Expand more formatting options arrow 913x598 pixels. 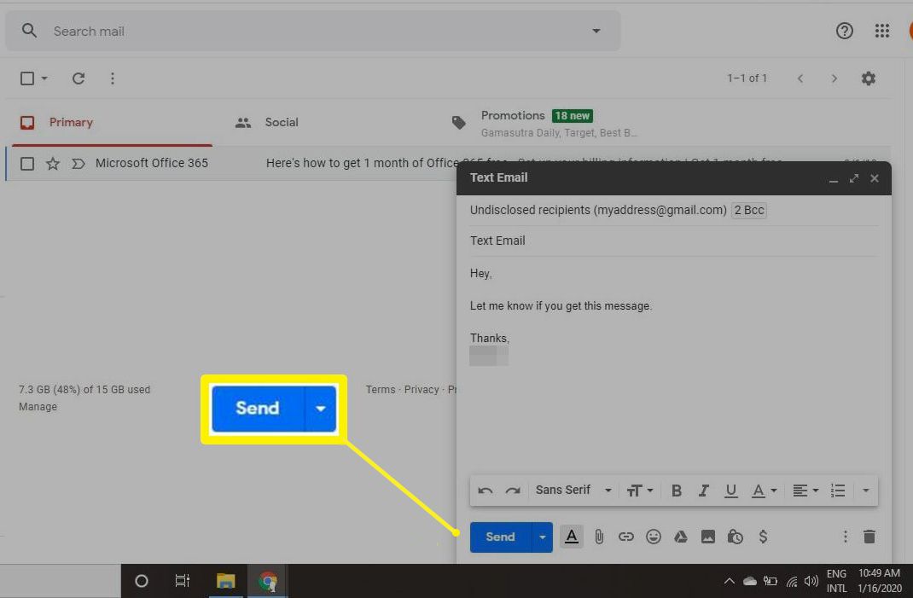pos(866,491)
